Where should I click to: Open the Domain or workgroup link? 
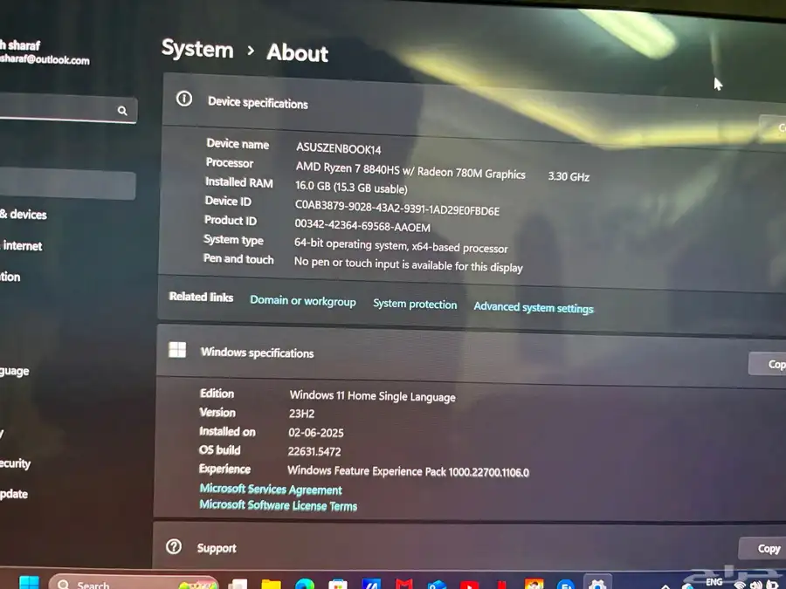[303, 300]
